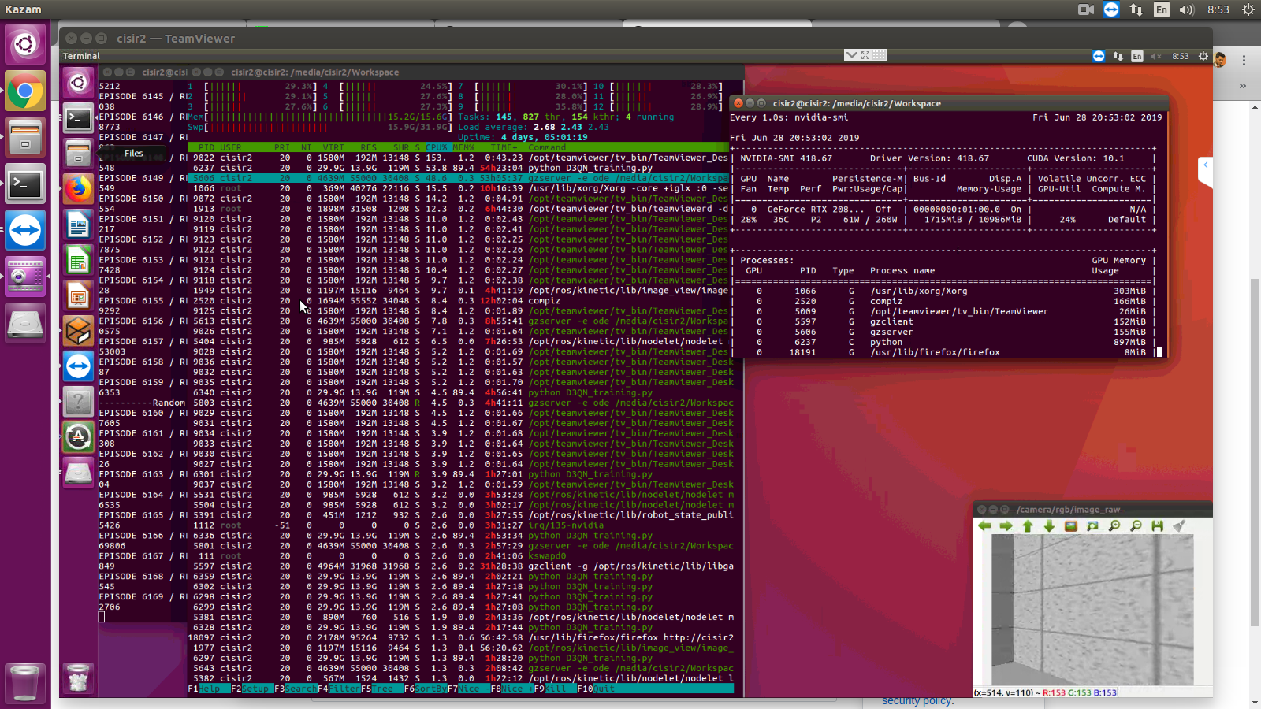Fit image to window in image_raw viewer
The image size is (1261, 709).
point(1092,526)
